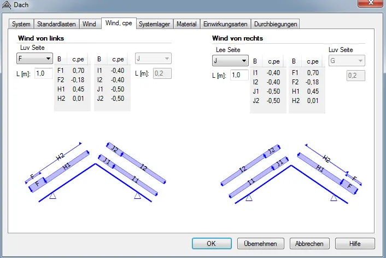Viewport: 386px width, 258px height.
Task: Select F1 value 0,70 in Wind von rechts table
Action: click(313, 73)
